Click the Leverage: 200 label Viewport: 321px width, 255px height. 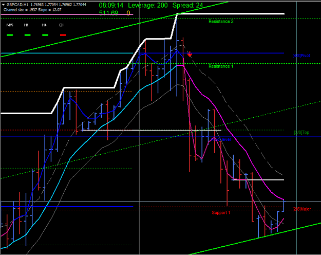coord(148,5)
